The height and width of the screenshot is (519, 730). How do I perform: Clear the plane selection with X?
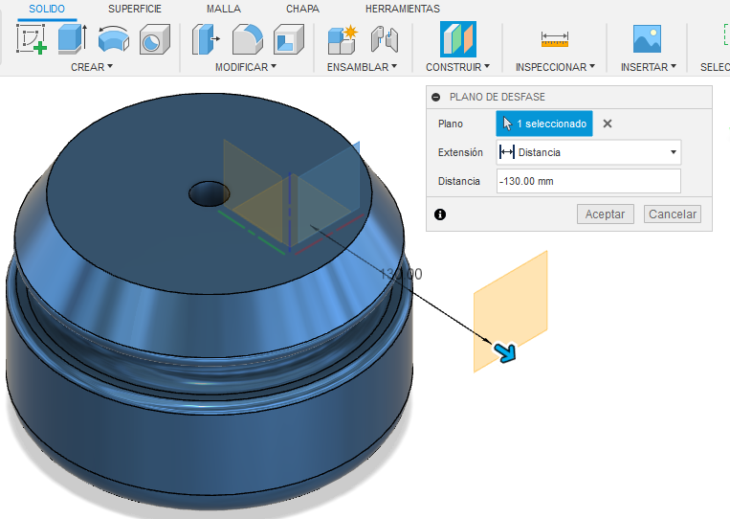click(608, 124)
